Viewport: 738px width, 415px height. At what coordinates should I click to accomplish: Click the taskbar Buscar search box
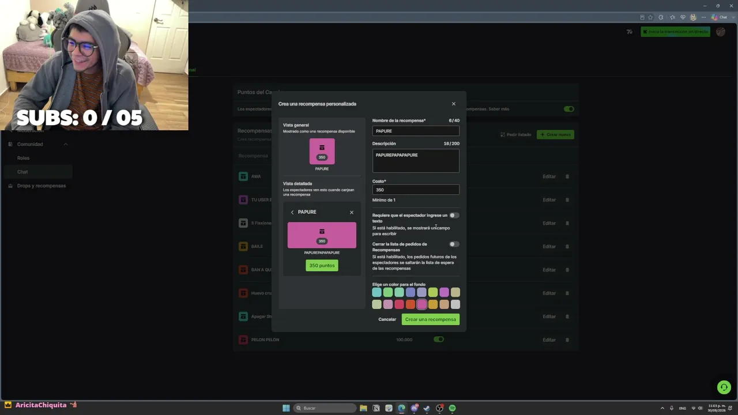[325, 408]
